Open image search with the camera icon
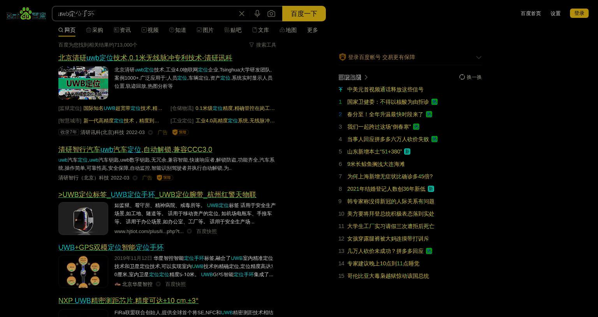This screenshot has width=598, height=317. [271, 14]
